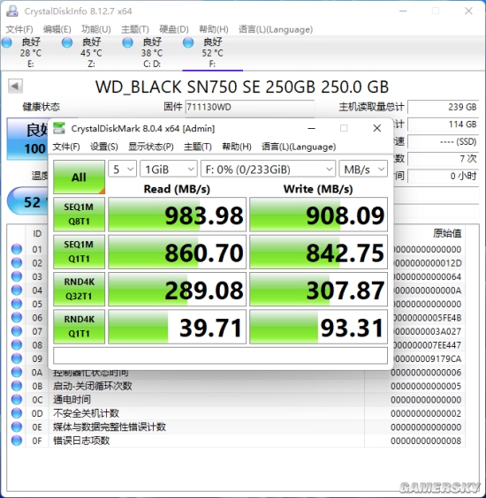Click status circle for attribute 0F
Image resolution: width=486 pixels, height=498 pixels.
point(17,441)
